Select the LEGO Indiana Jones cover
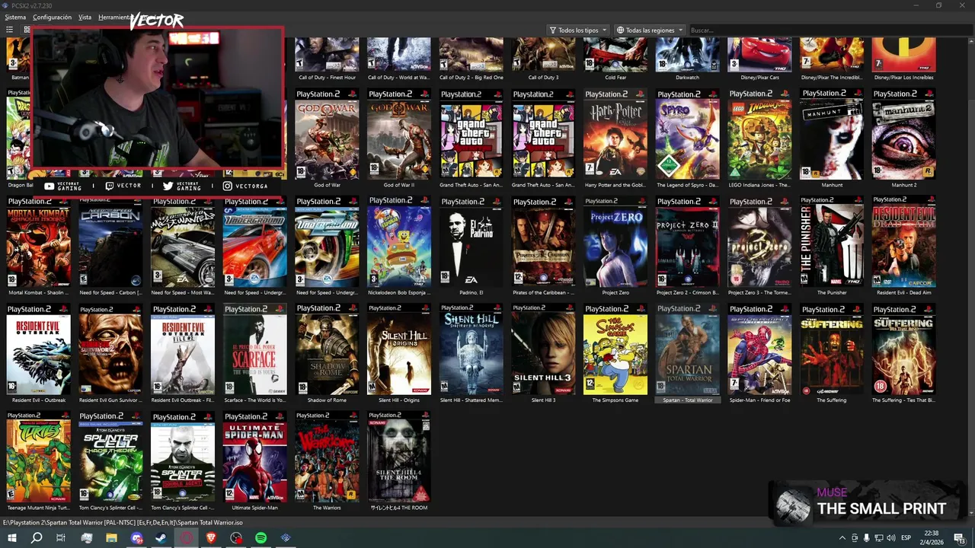Viewport: 975px width, 548px height. 759,134
